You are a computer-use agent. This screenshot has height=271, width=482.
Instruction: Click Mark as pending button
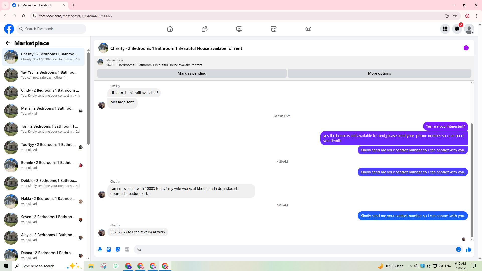pos(192,73)
